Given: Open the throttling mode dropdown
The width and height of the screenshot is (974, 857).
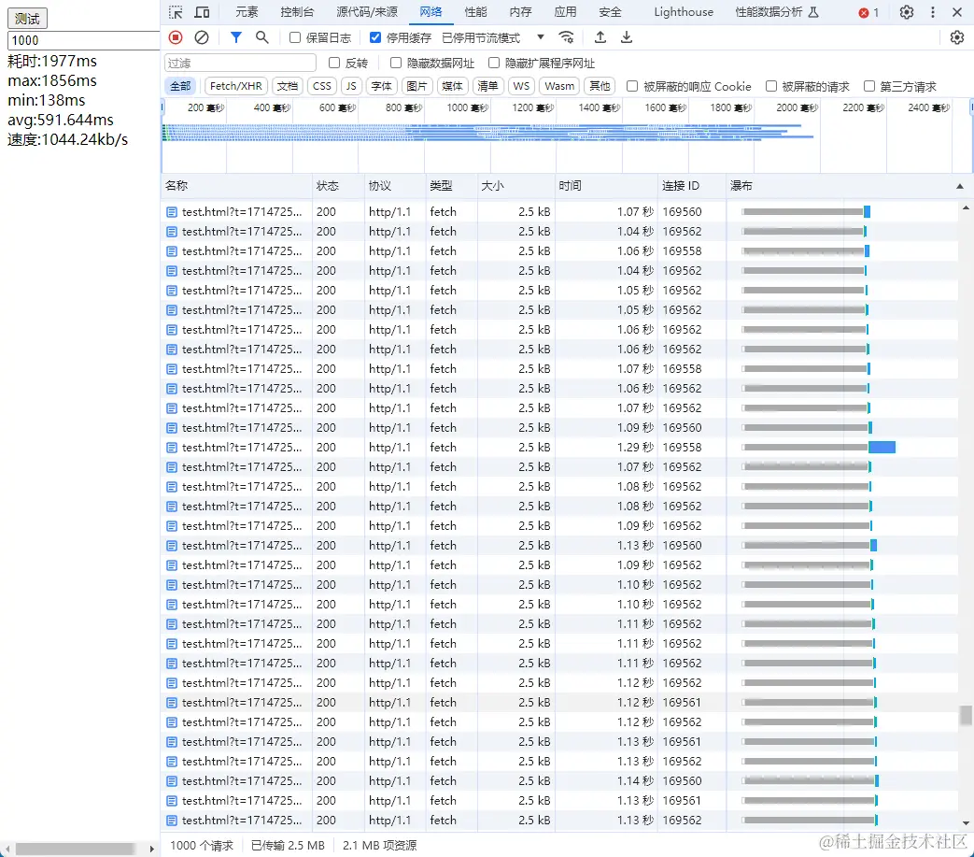Looking at the screenshot, I should click(541, 37).
